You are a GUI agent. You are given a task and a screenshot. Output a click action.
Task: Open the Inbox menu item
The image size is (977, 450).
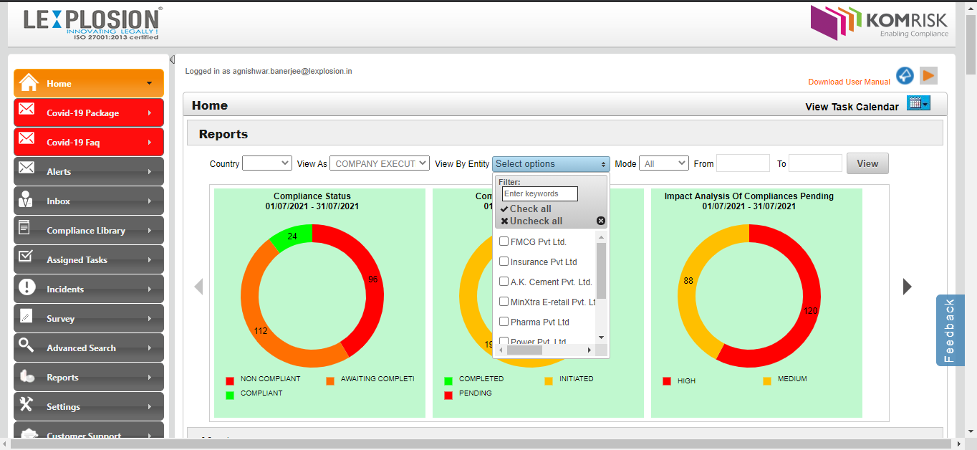tap(89, 201)
